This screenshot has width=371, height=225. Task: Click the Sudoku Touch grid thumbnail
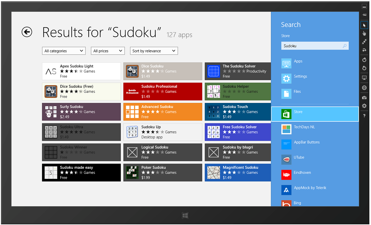tap(214, 112)
